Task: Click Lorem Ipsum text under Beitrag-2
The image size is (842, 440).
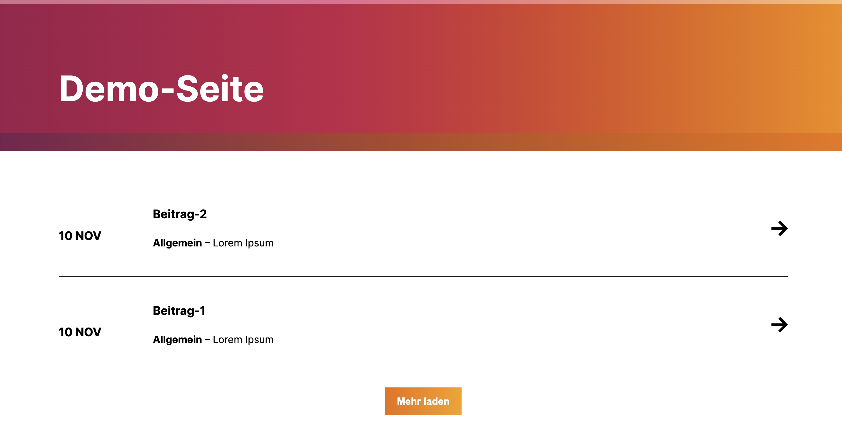Action: [x=243, y=243]
